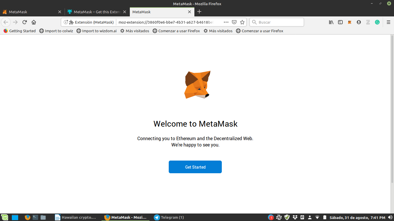Close the active MetaMask tab
Screen dimensions: 394x221
(190, 12)
